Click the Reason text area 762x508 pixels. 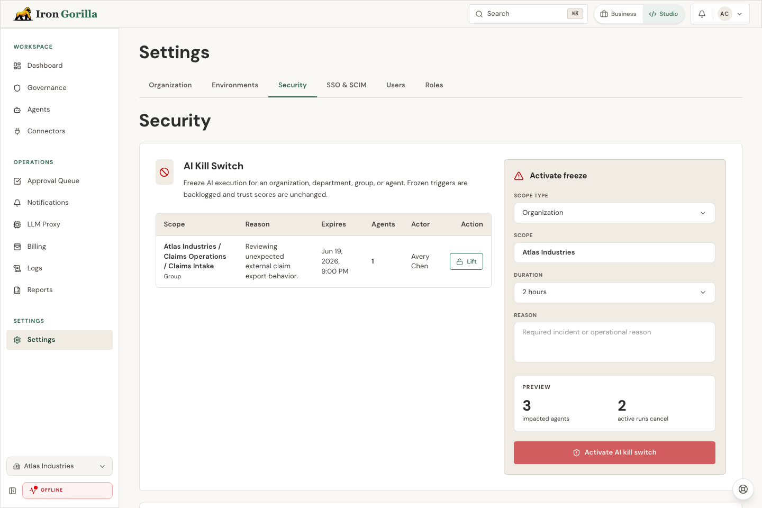(614, 342)
